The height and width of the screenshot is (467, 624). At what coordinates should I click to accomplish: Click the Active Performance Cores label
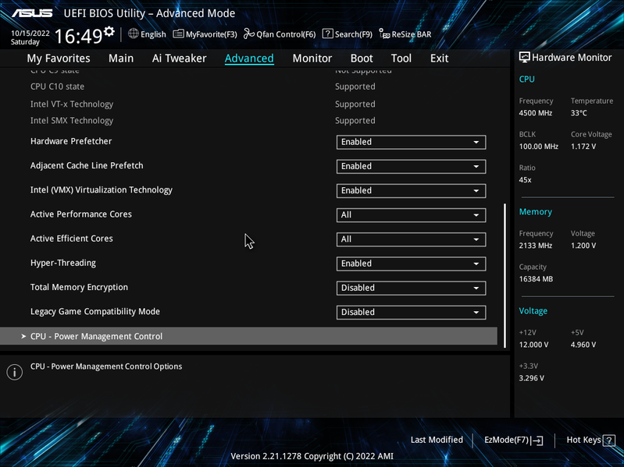coord(80,214)
